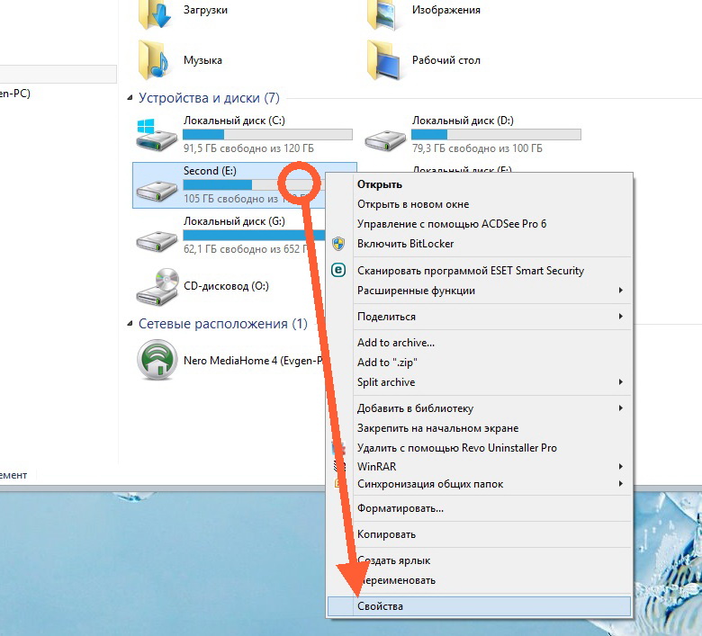Open the Изображения folder icon

tap(385, 13)
